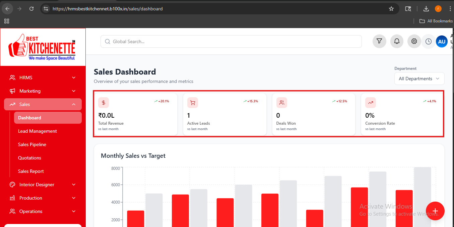
Task: Expand the HRMS menu chevron
Action: coord(74,78)
